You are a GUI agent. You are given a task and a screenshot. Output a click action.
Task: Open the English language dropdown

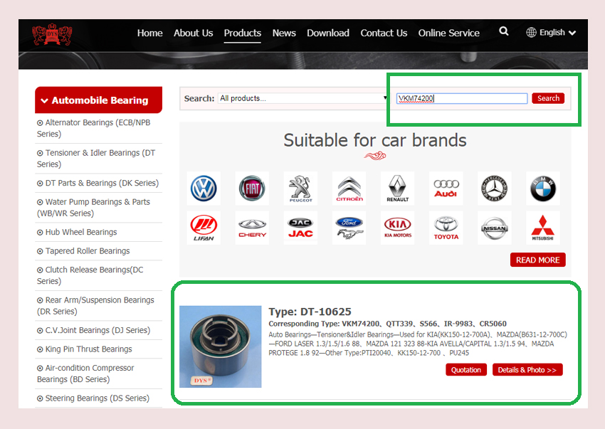(x=551, y=33)
